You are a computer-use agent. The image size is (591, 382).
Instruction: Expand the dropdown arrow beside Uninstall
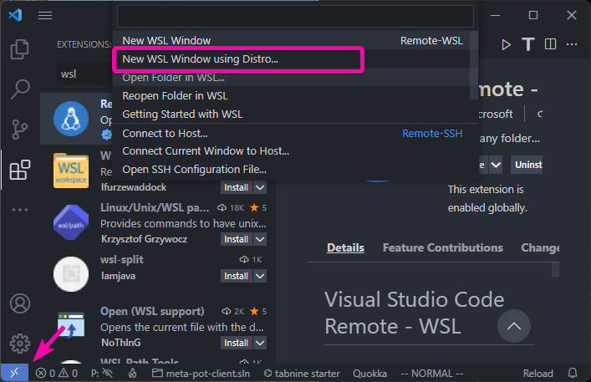[x=496, y=165]
